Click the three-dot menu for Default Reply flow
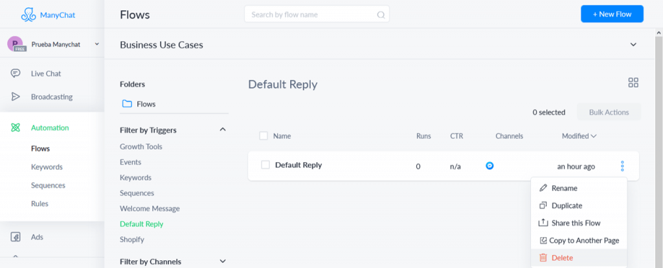The image size is (663, 268). [622, 166]
